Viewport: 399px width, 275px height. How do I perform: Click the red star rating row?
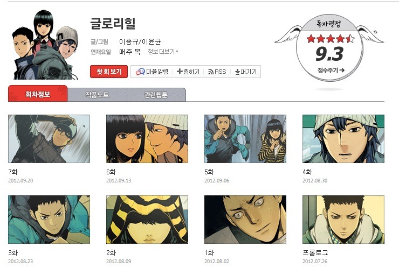tap(331, 39)
